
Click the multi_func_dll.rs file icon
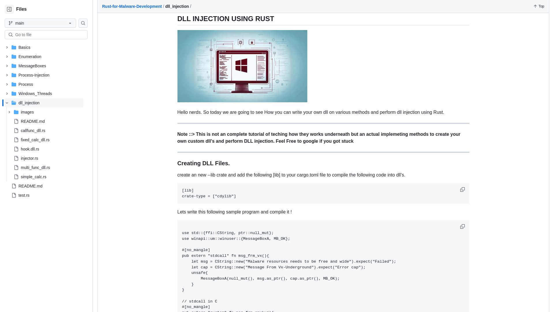point(16,168)
